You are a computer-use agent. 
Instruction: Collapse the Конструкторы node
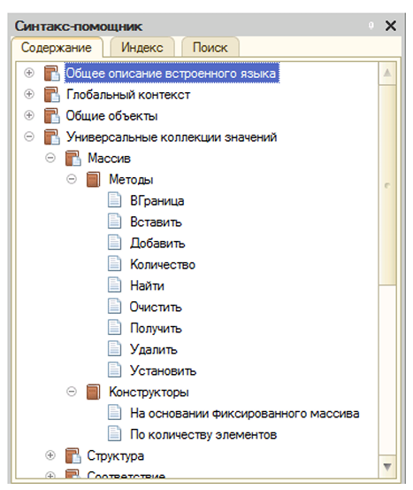(72, 392)
